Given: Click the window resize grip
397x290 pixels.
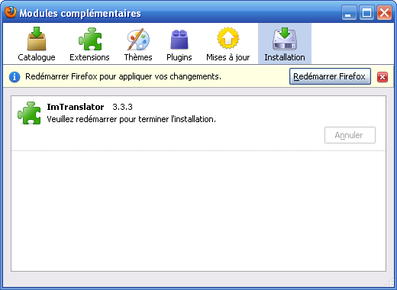Looking at the screenshot, I should pyautogui.click(x=389, y=283).
